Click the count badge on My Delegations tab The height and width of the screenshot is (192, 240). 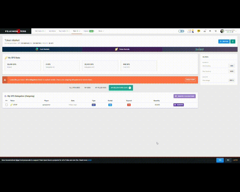pos(130,88)
